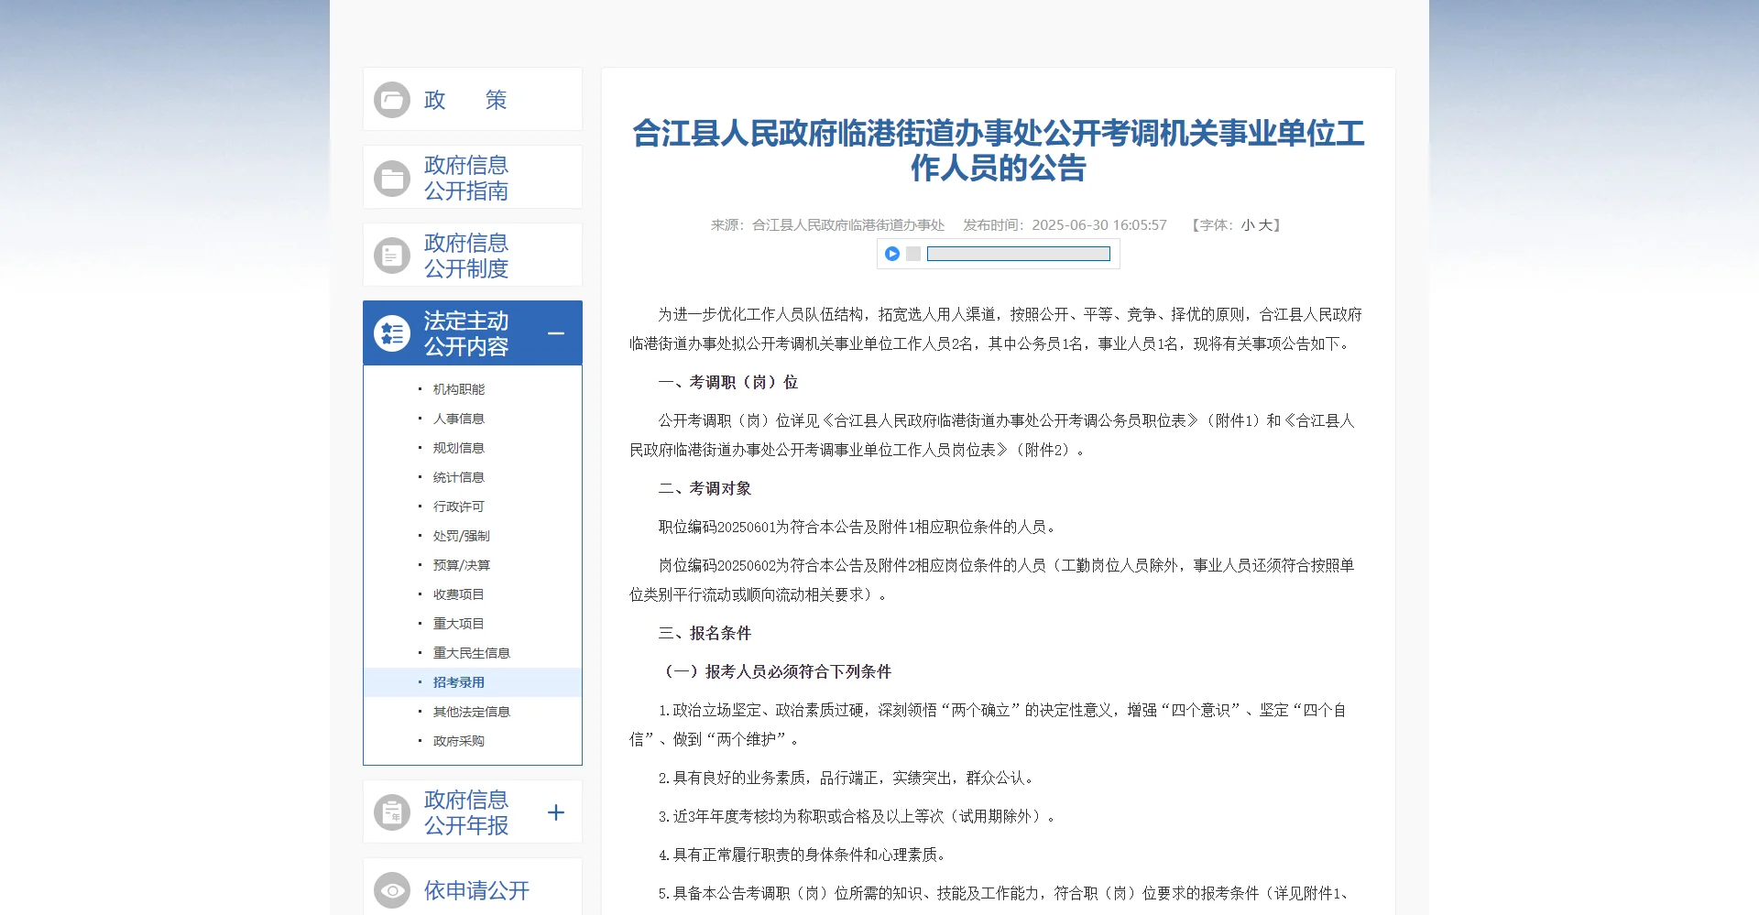1759x915 pixels.
Task: Click the 法定主动公开内容 list icon
Action: point(392,333)
